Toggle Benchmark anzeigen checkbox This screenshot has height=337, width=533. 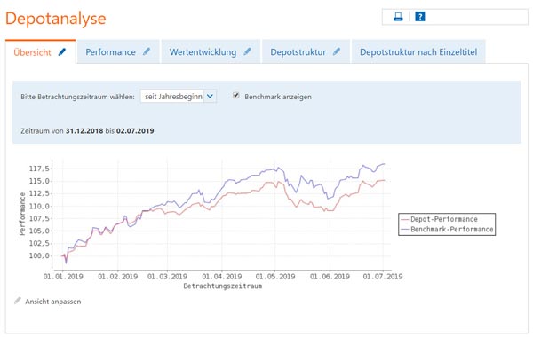(x=236, y=96)
